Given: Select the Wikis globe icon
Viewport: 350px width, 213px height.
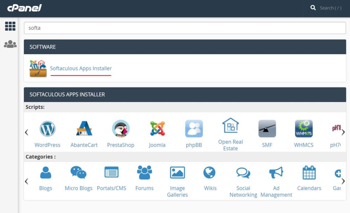Looking at the screenshot, I should coord(210,173).
